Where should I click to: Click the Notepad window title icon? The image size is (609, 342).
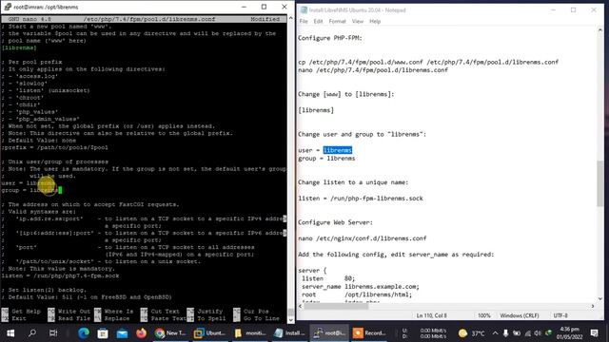[304, 10]
